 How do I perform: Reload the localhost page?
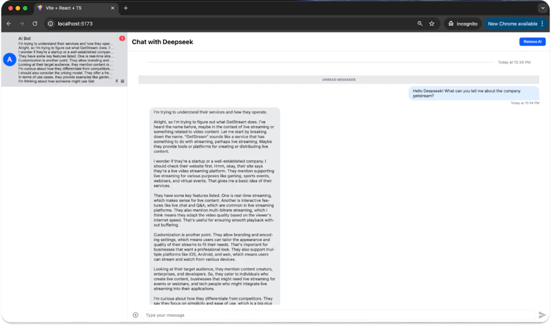tap(35, 23)
